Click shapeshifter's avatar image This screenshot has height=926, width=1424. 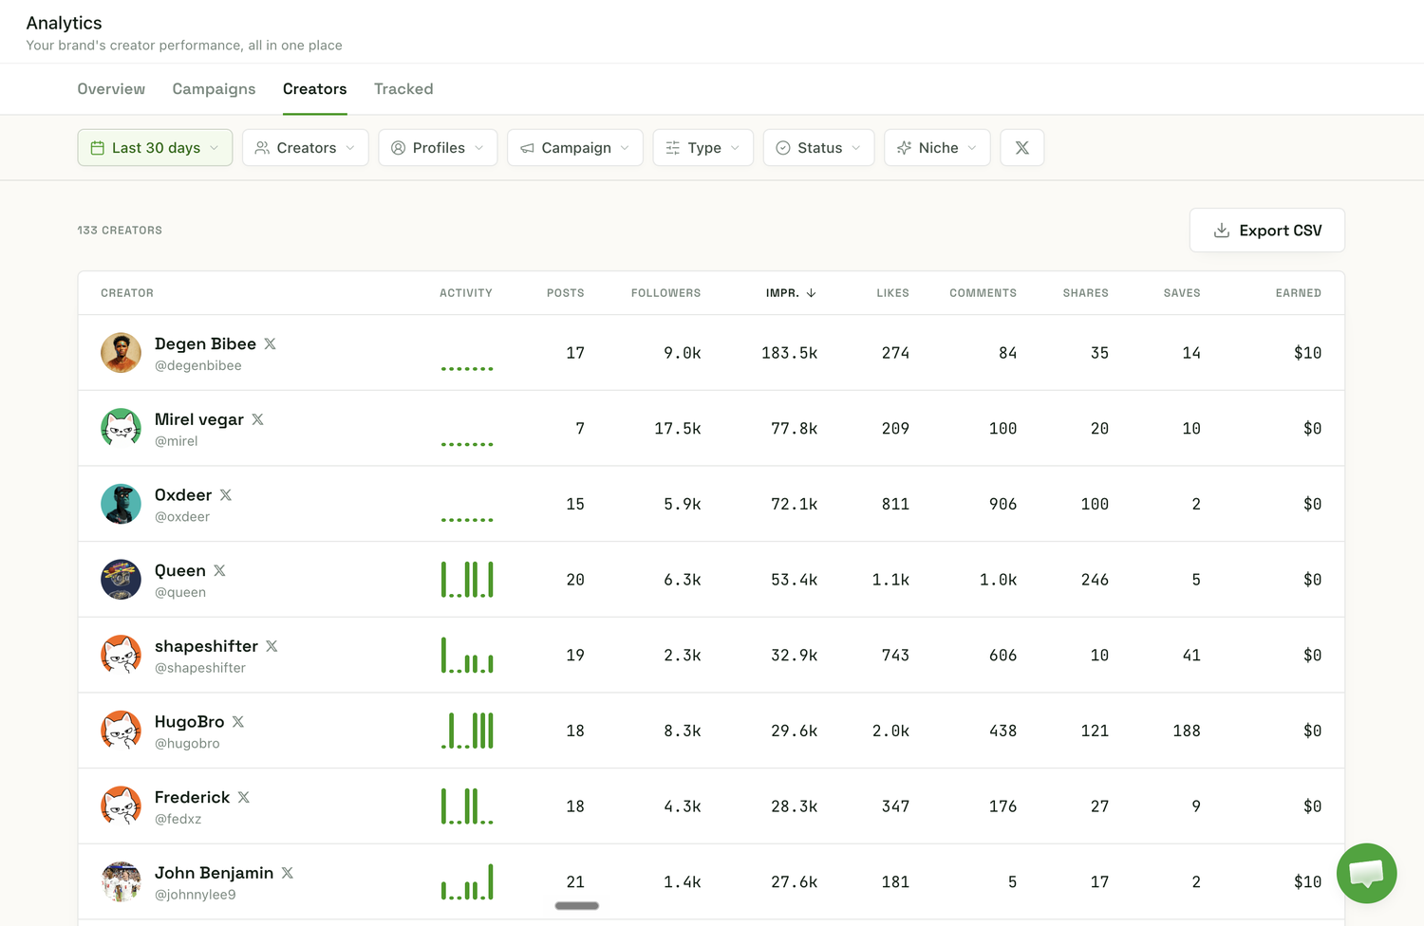tap(121, 656)
